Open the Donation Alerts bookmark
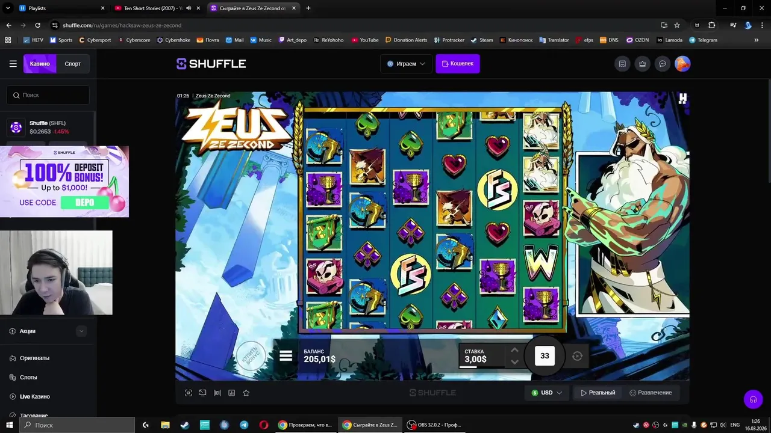This screenshot has height=433, width=771. click(x=406, y=40)
